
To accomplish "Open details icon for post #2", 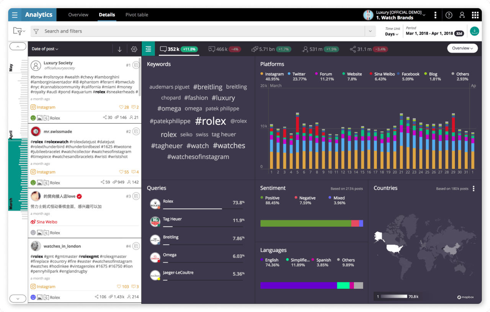I will pos(136,132).
